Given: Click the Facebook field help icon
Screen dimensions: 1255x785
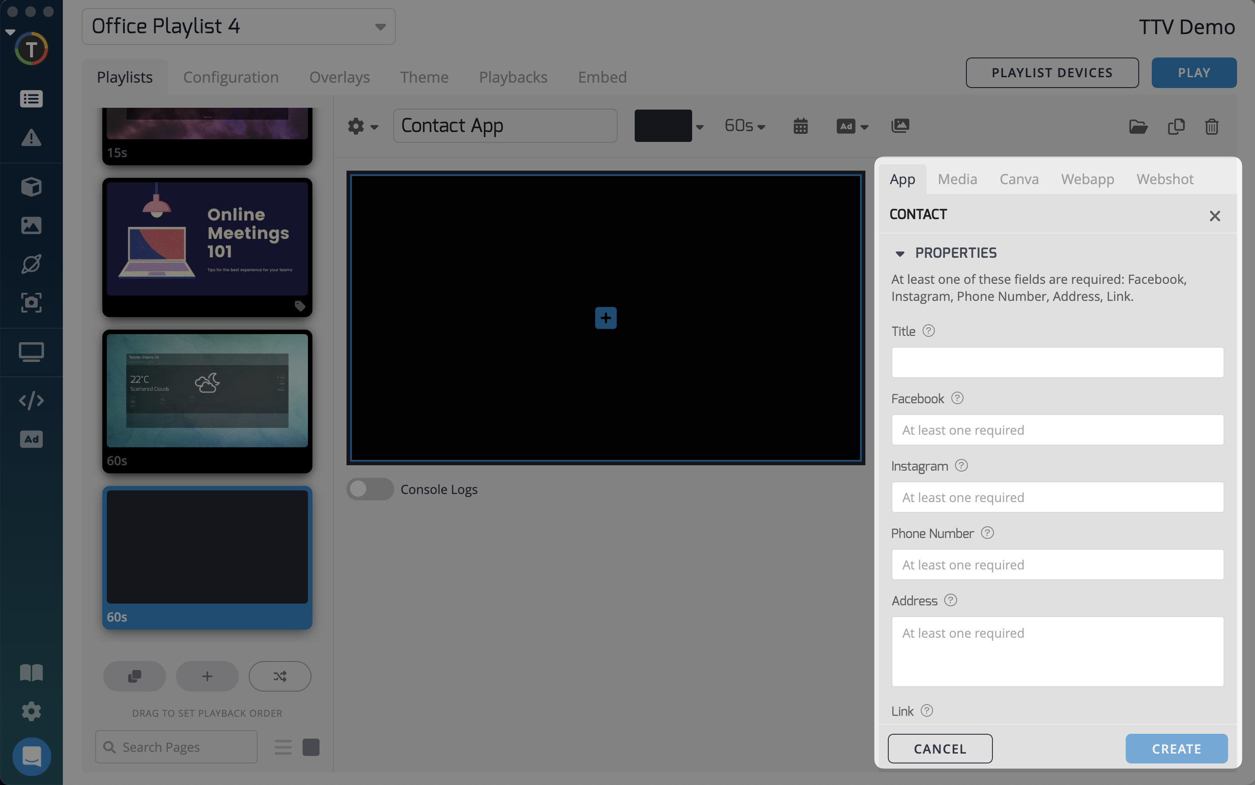Looking at the screenshot, I should (x=957, y=398).
